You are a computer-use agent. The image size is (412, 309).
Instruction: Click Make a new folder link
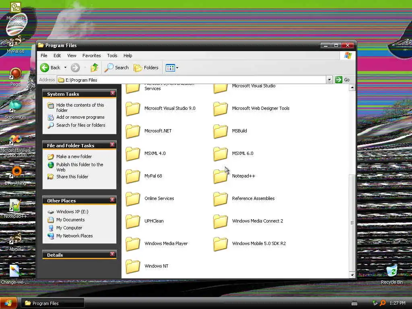(x=74, y=157)
